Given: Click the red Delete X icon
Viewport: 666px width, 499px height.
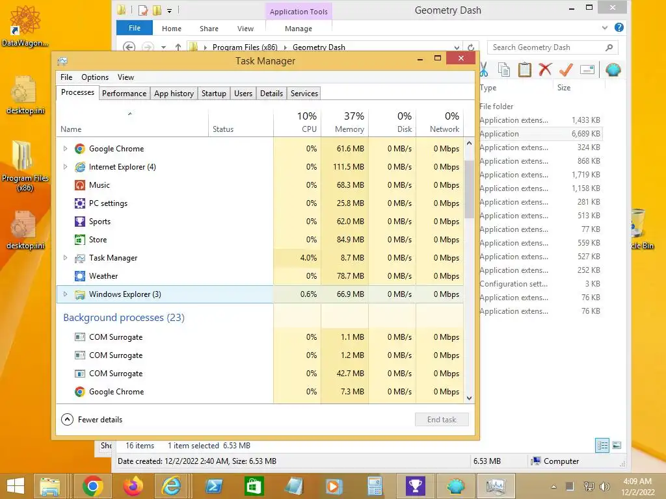Looking at the screenshot, I should coord(545,69).
